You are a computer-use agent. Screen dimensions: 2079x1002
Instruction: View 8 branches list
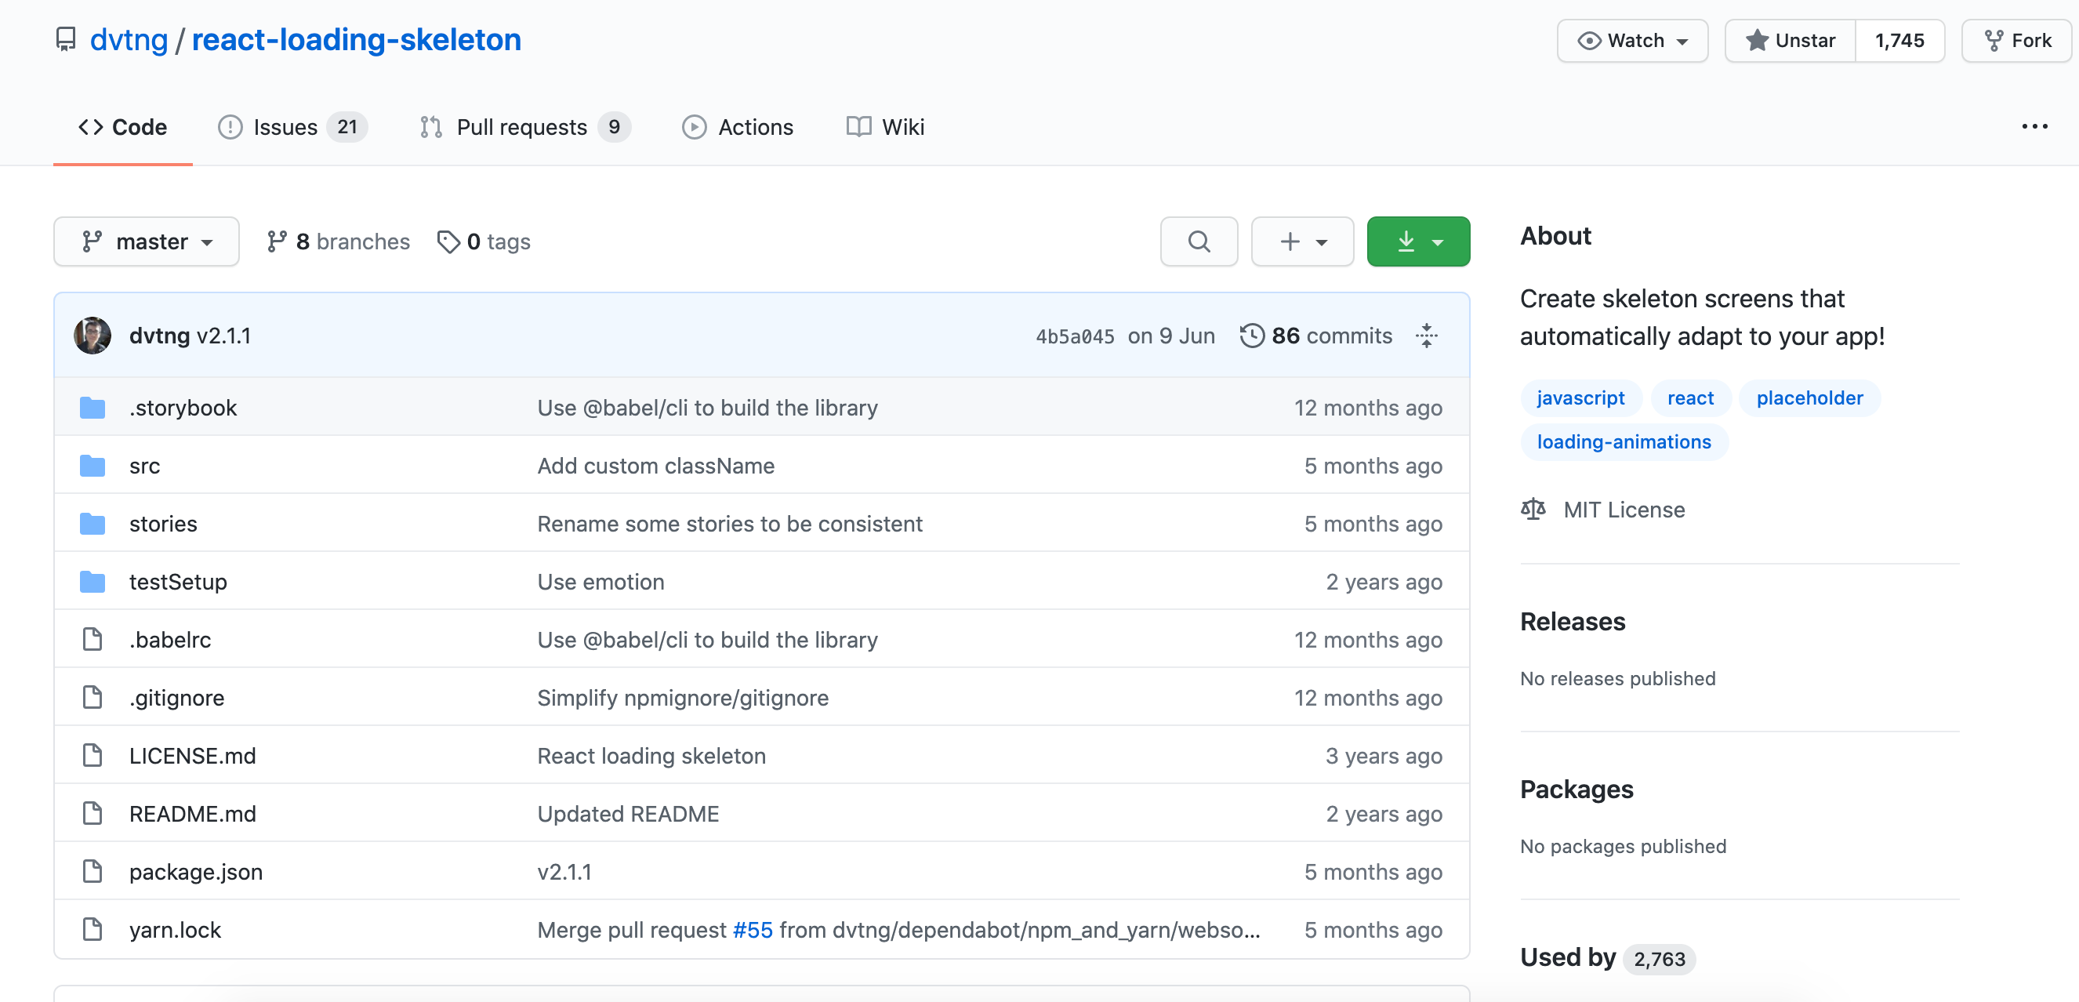pos(338,241)
